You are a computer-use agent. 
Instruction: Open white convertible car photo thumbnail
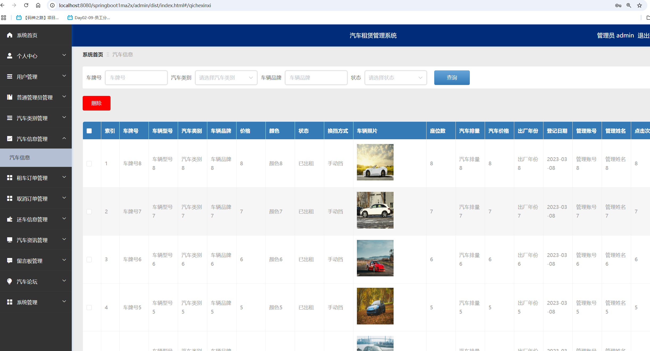[x=375, y=162]
